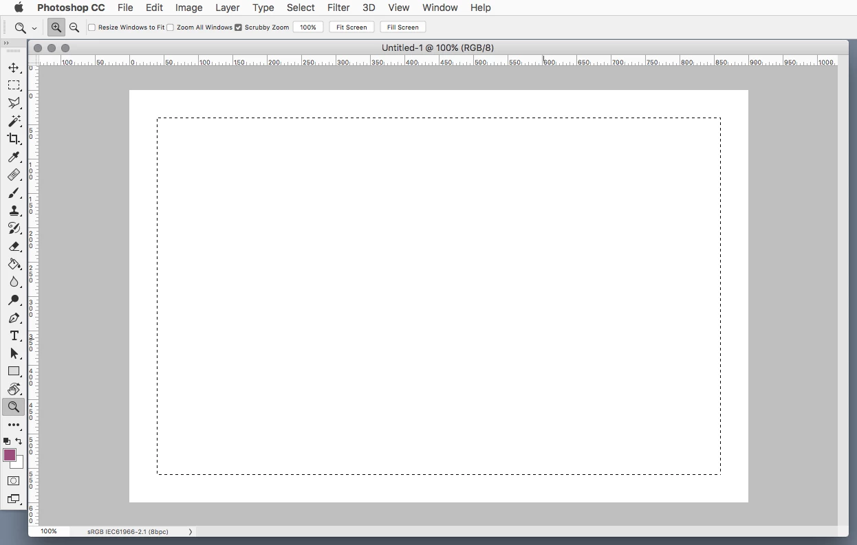Disable Scrubby Zoom checkbox
The width and height of the screenshot is (857, 545).
pyautogui.click(x=239, y=27)
